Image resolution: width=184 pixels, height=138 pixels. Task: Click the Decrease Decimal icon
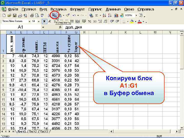point(106,21)
